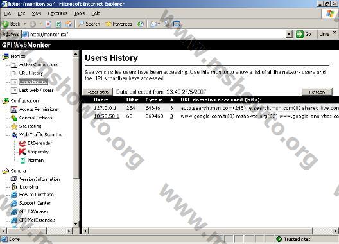Image resolution: width=339 pixels, height=244 pixels.
Task: Click the sidebar scroll down arrow
Action: pyautogui.click(x=76, y=224)
